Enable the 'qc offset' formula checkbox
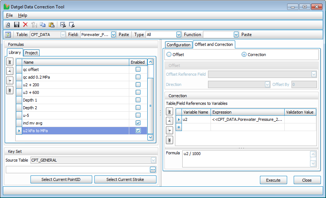 pos(138,70)
